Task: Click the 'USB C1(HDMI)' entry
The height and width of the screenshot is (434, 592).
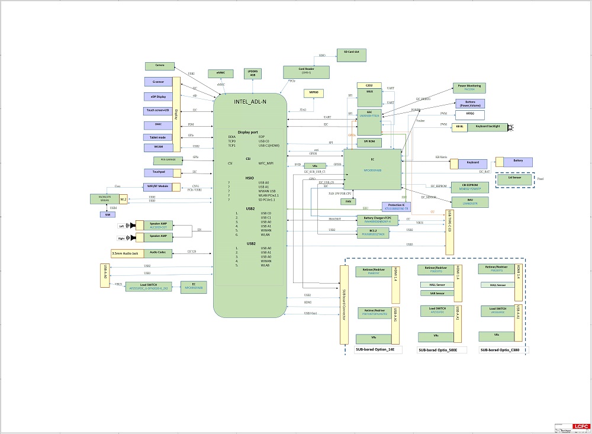Action: pyautogui.click(x=269, y=146)
